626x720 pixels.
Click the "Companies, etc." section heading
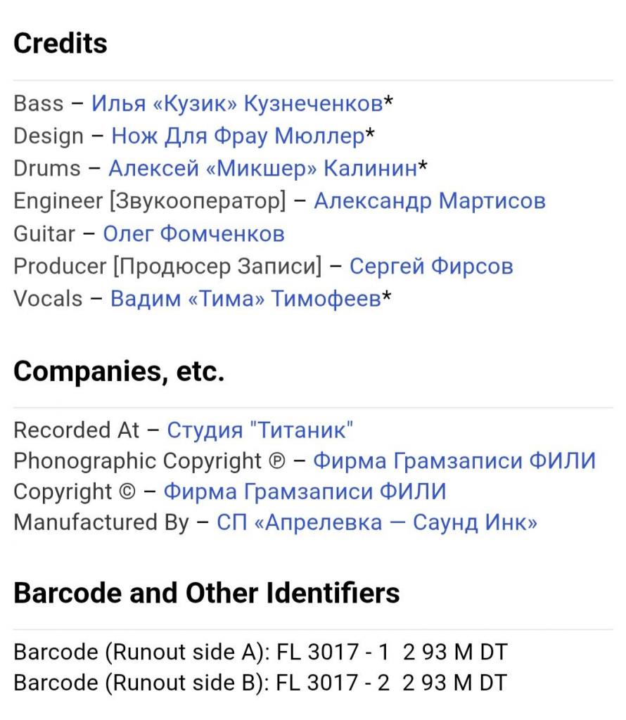[119, 371]
